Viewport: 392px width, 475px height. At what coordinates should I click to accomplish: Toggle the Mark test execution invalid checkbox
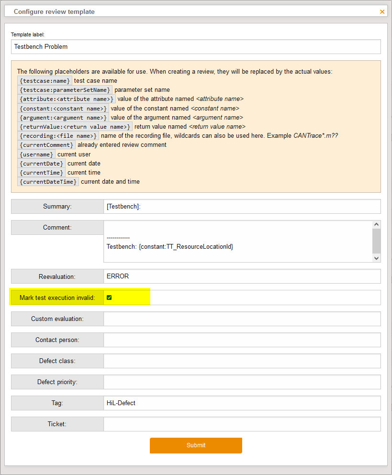(109, 298)
